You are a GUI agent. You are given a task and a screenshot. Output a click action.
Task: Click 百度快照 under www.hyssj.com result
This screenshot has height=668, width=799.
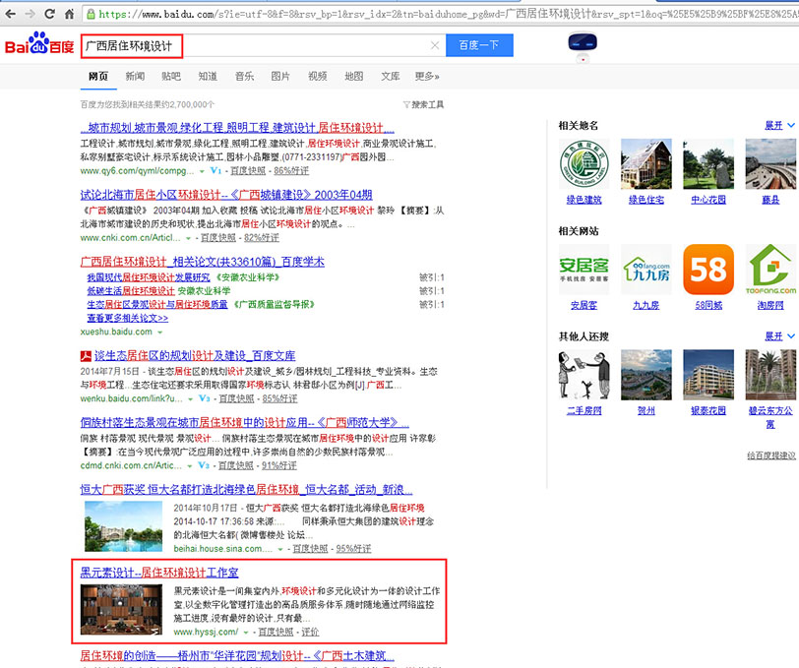point(276,632)
